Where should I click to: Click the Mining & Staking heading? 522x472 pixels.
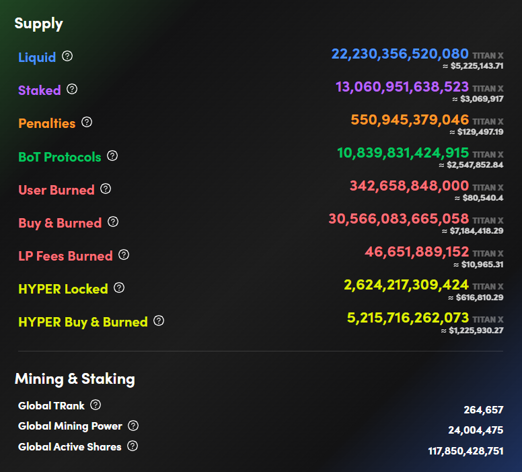75,378
